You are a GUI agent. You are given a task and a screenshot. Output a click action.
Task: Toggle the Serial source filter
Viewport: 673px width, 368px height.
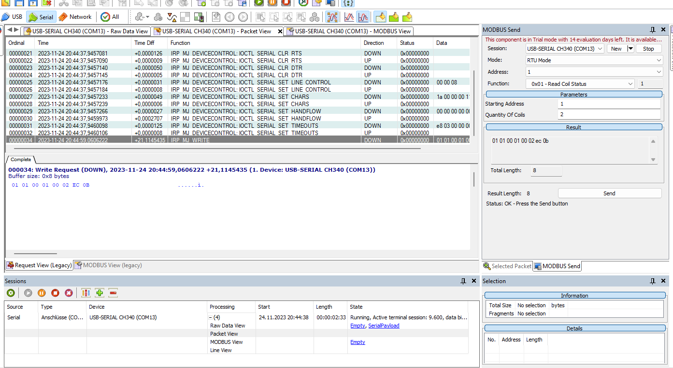(x=41, y=17)
